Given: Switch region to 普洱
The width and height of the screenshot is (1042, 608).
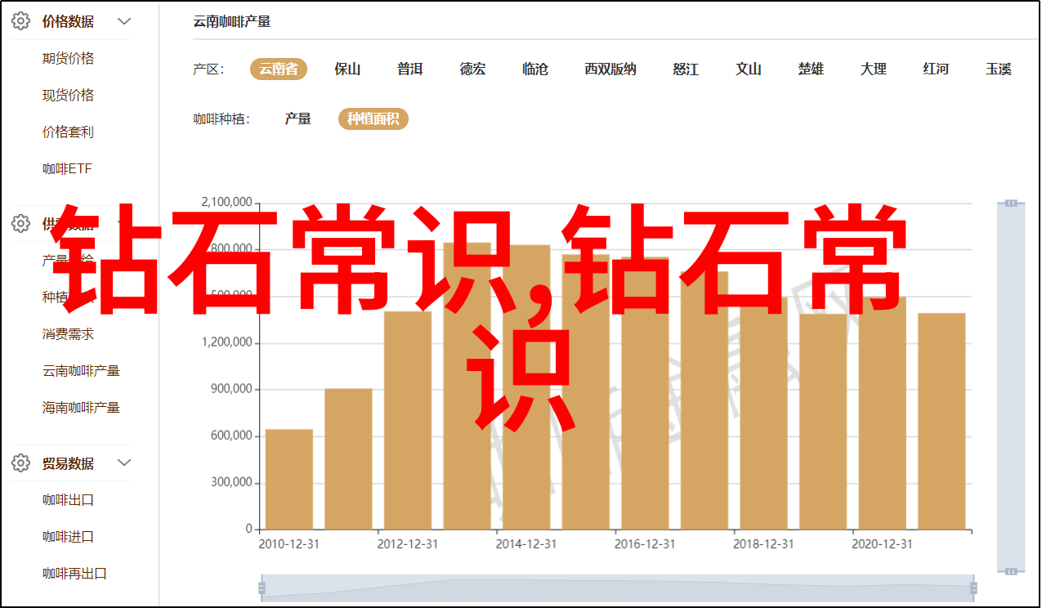Looking at the screenshot, I should tap(410, 69).
